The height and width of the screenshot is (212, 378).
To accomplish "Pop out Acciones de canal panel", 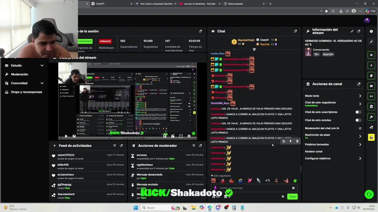I will [359, 84].
